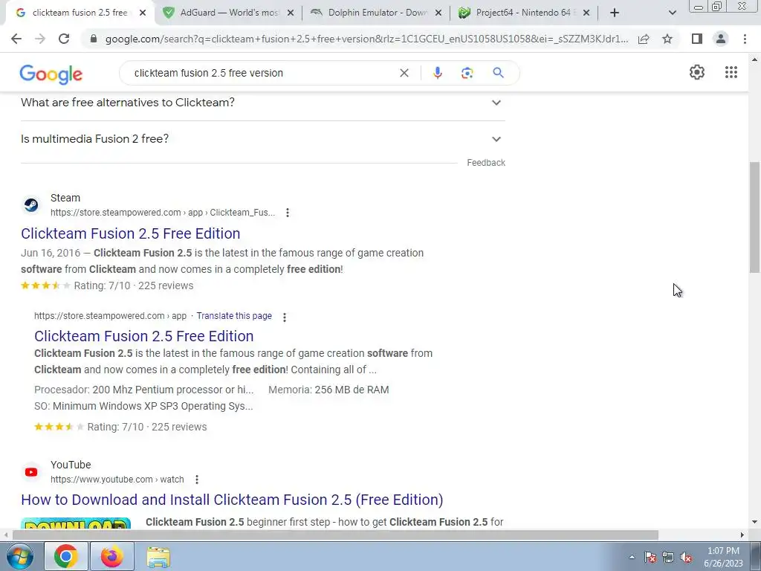The image size is (761, 571).
Task: Click Chrome in the taskbar
Action: 66,556
